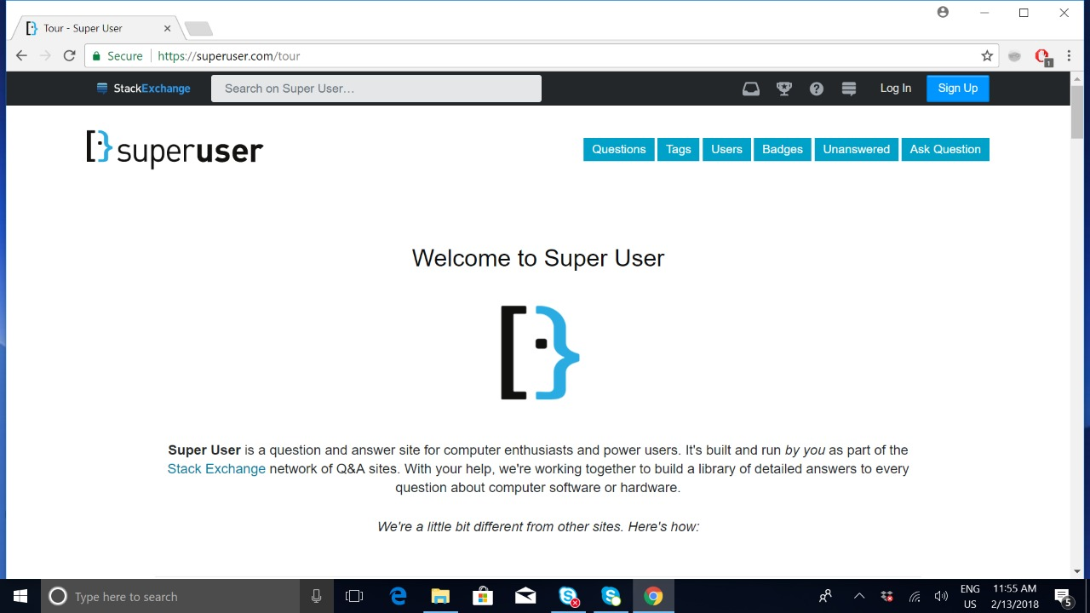Focus the Search on Super User field
The width and height of the screenshot is (1090, 613).
376,89
